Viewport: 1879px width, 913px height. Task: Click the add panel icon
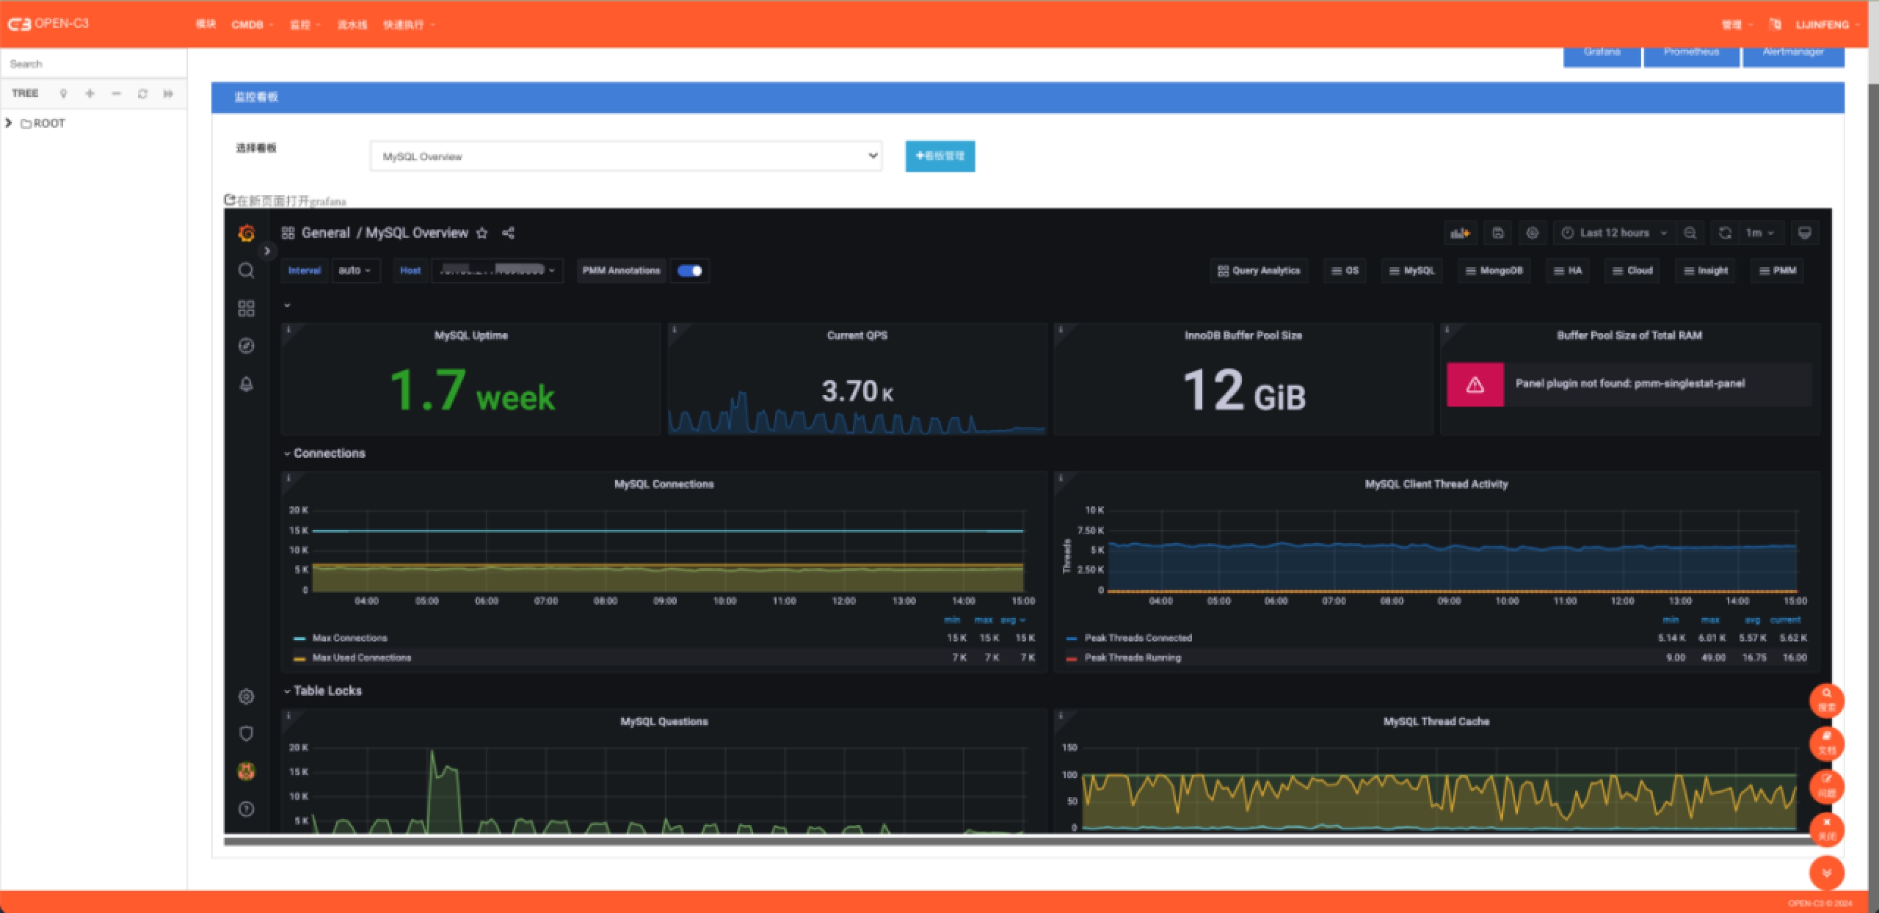pos(1460,233)
